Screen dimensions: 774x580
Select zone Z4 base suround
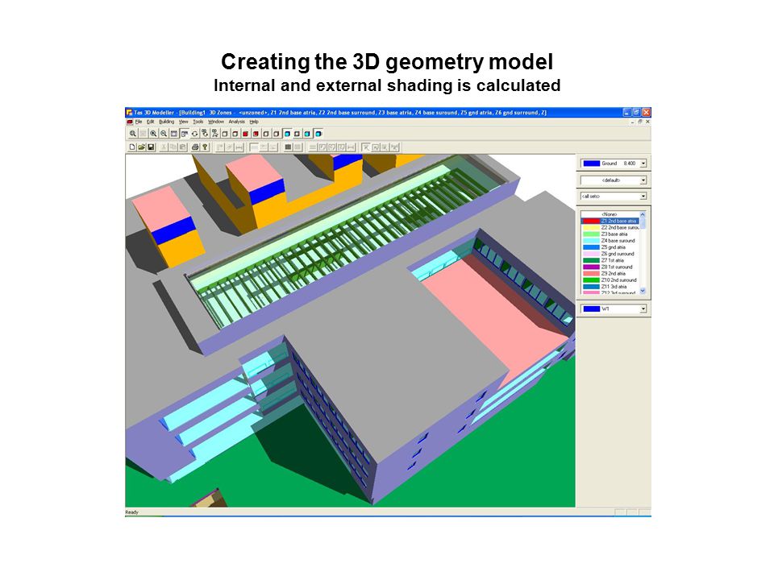point(610,241)
